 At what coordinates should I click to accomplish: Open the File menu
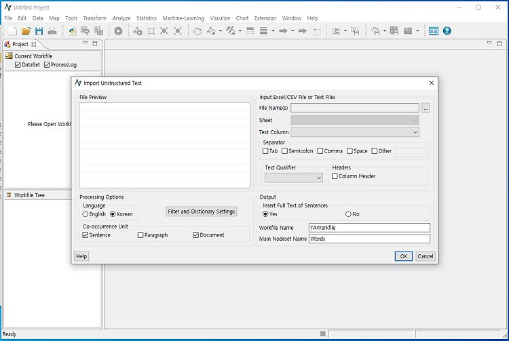pyautogui.click(x=8, y=18)
